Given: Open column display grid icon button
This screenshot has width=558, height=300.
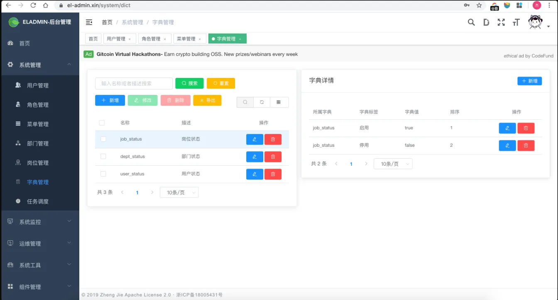Looking at the screenshot, I should click(x=279, y=102).
